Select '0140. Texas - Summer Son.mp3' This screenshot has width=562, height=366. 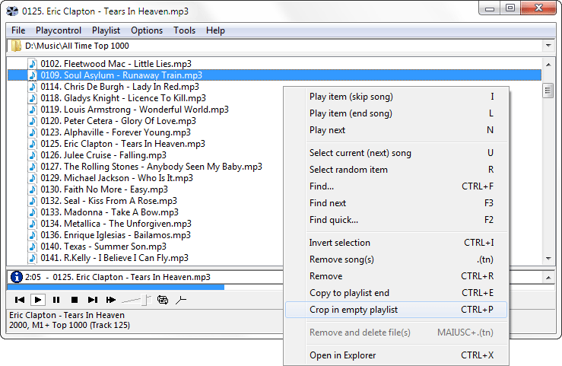coord(103,247)
